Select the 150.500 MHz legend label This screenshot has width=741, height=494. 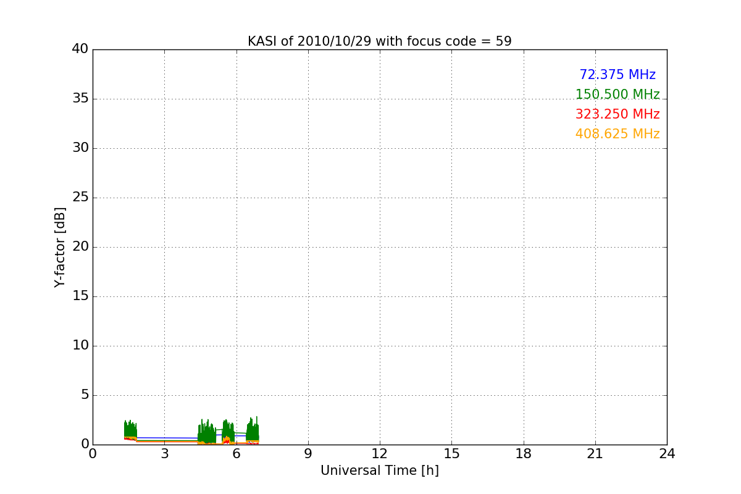click(x=617, y=94)
